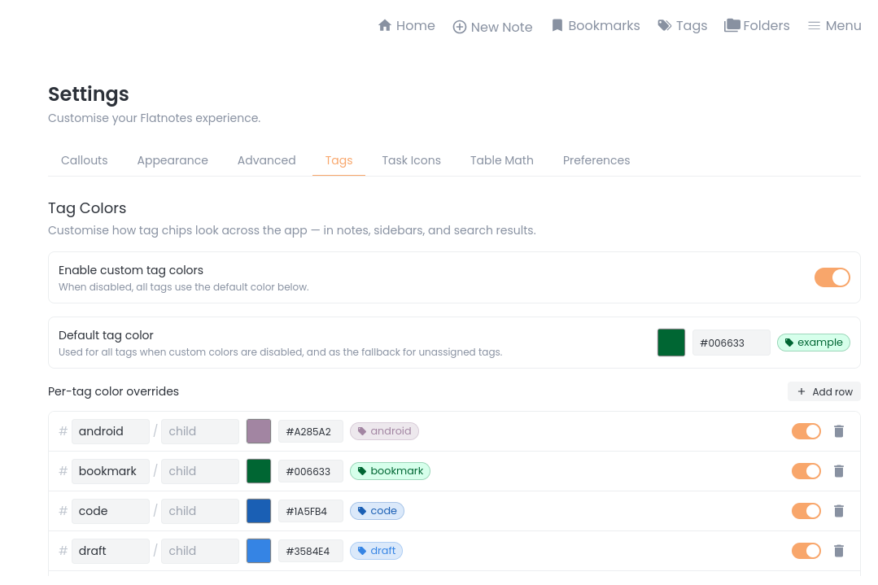Switch to the Appearance tab

click(x=173, y=160)
